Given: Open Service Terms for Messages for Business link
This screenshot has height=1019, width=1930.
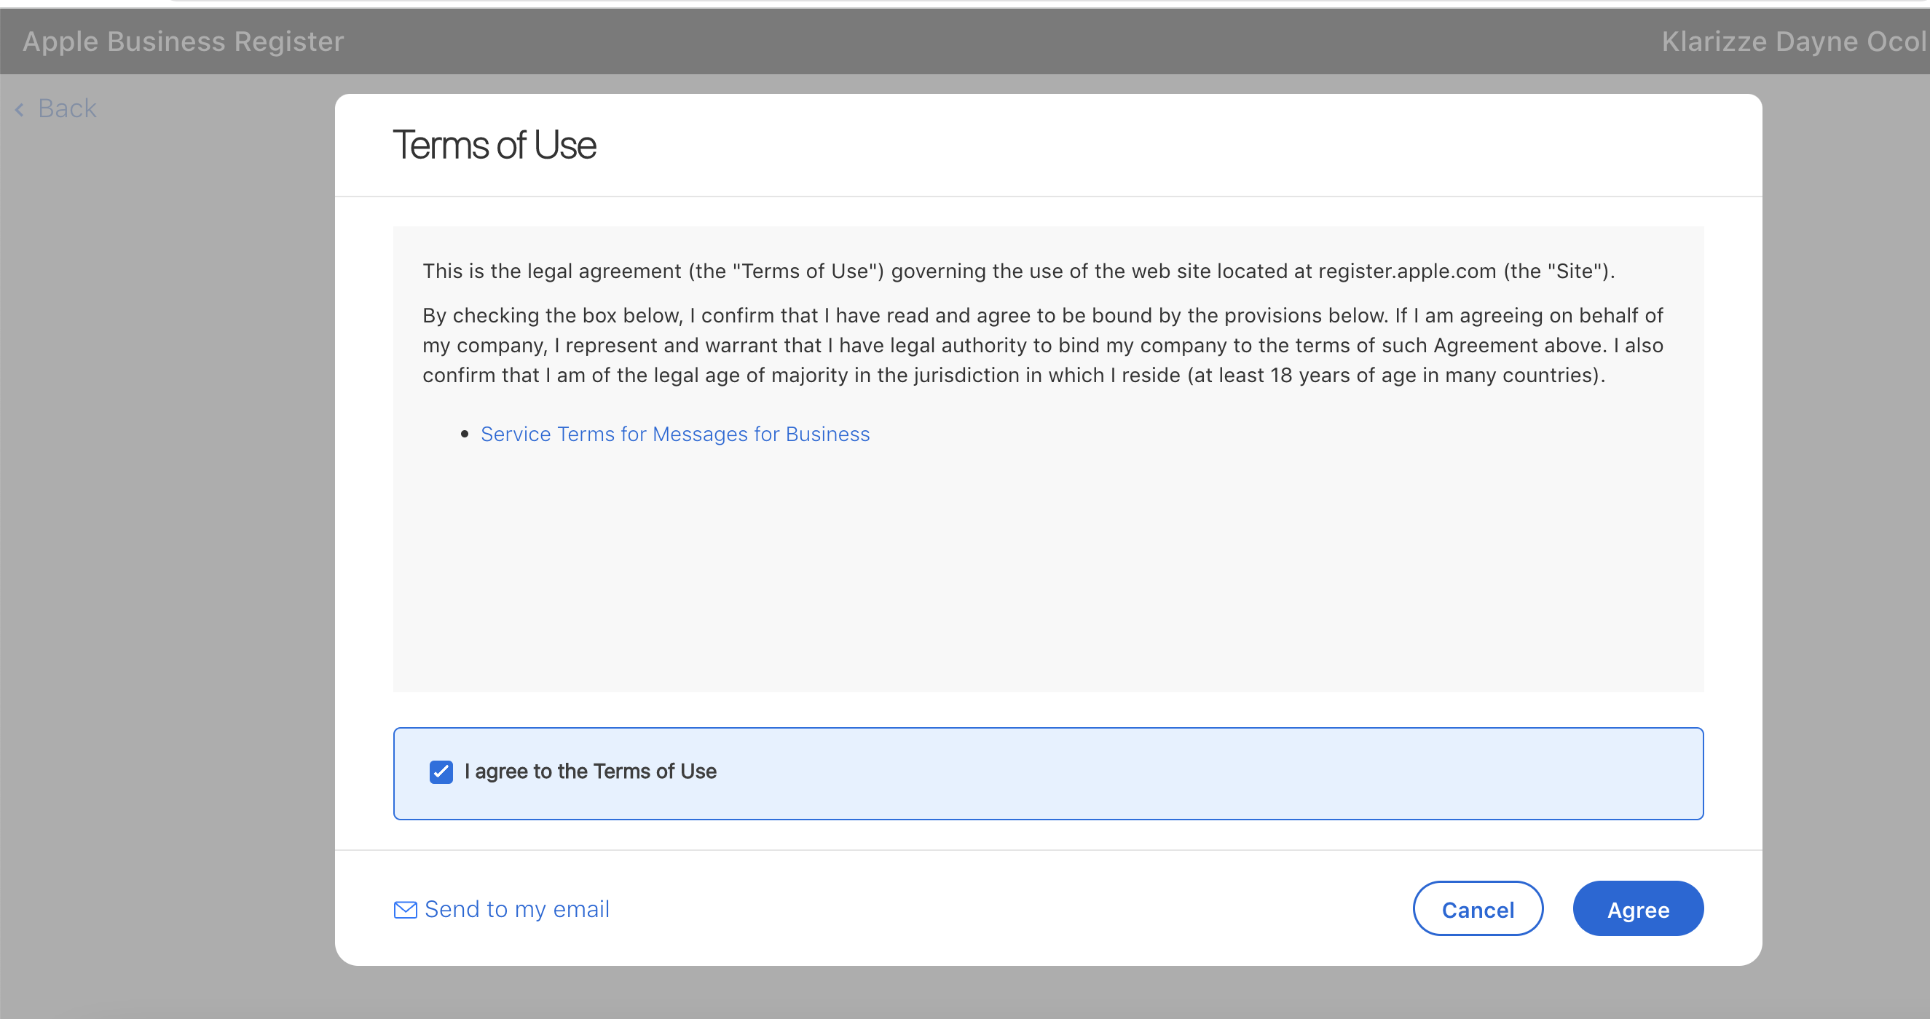Looking at the screenshot, I should pyautogui.click(x=675, y=435).
